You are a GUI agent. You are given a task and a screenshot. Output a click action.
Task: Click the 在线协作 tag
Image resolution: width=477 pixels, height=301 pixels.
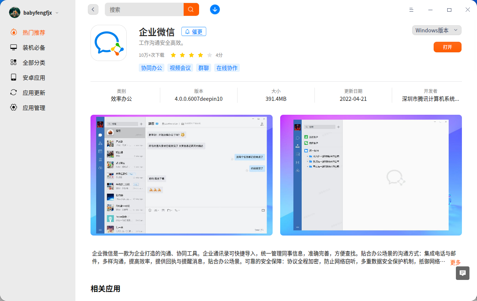pos(227,68)
